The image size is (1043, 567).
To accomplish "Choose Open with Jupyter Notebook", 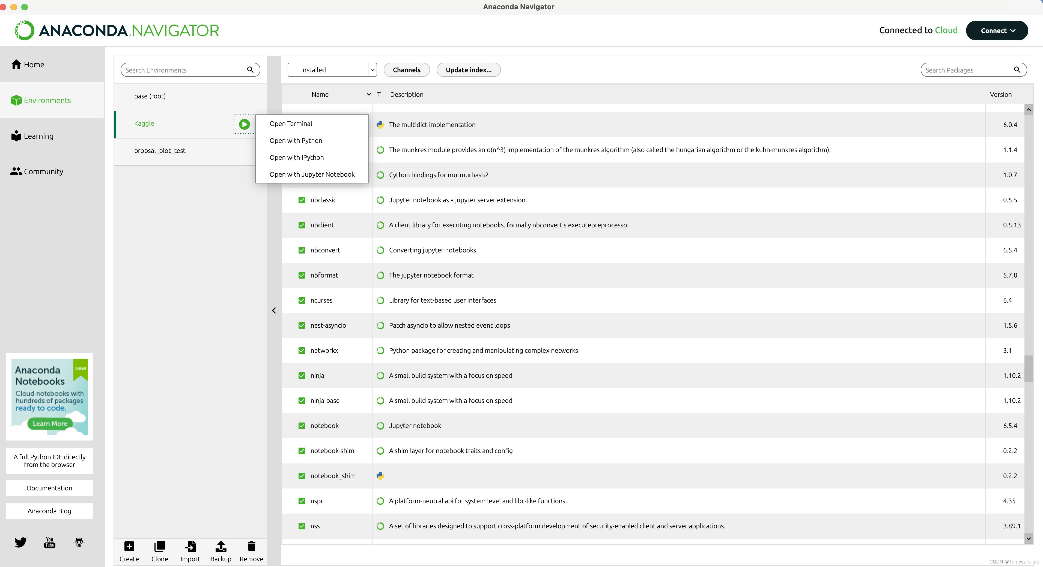I will (x=312, y=174).
